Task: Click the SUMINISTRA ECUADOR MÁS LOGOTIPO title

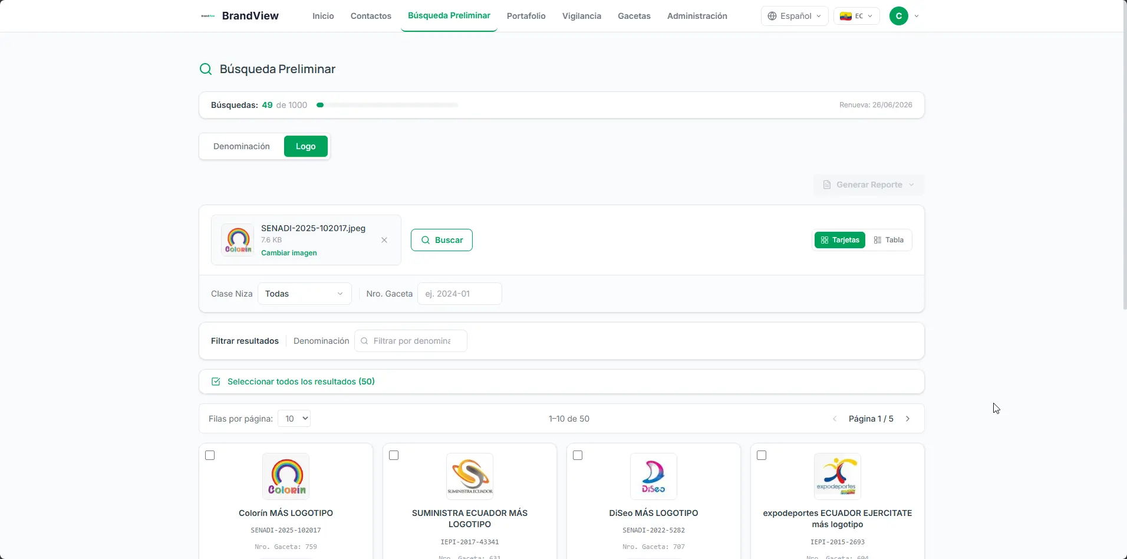Action: coord(470,519)
